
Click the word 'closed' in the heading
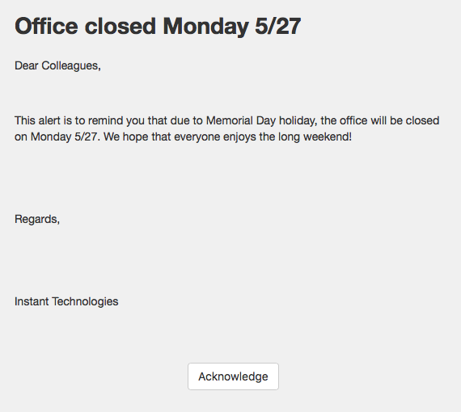[121, 26]
